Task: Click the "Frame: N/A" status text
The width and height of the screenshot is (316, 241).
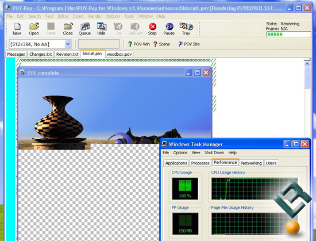Action: [x=277, y=29]
